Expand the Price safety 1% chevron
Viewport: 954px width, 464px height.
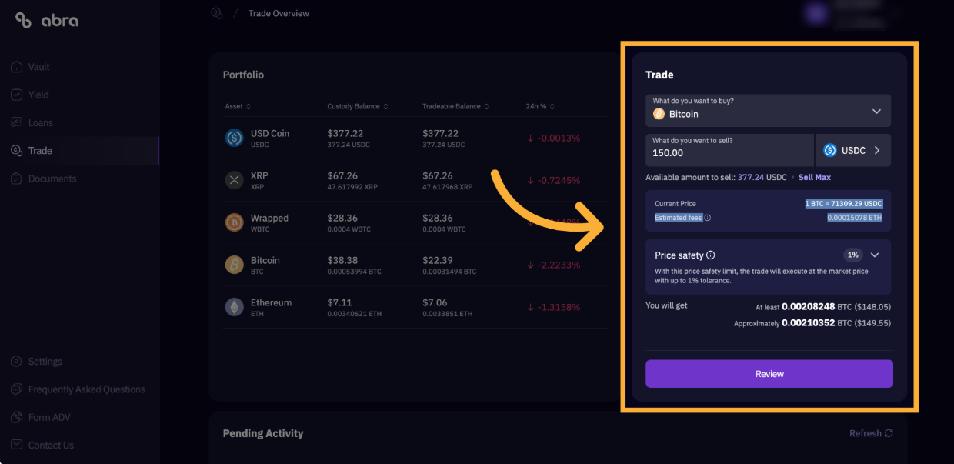tap(875, 255)
